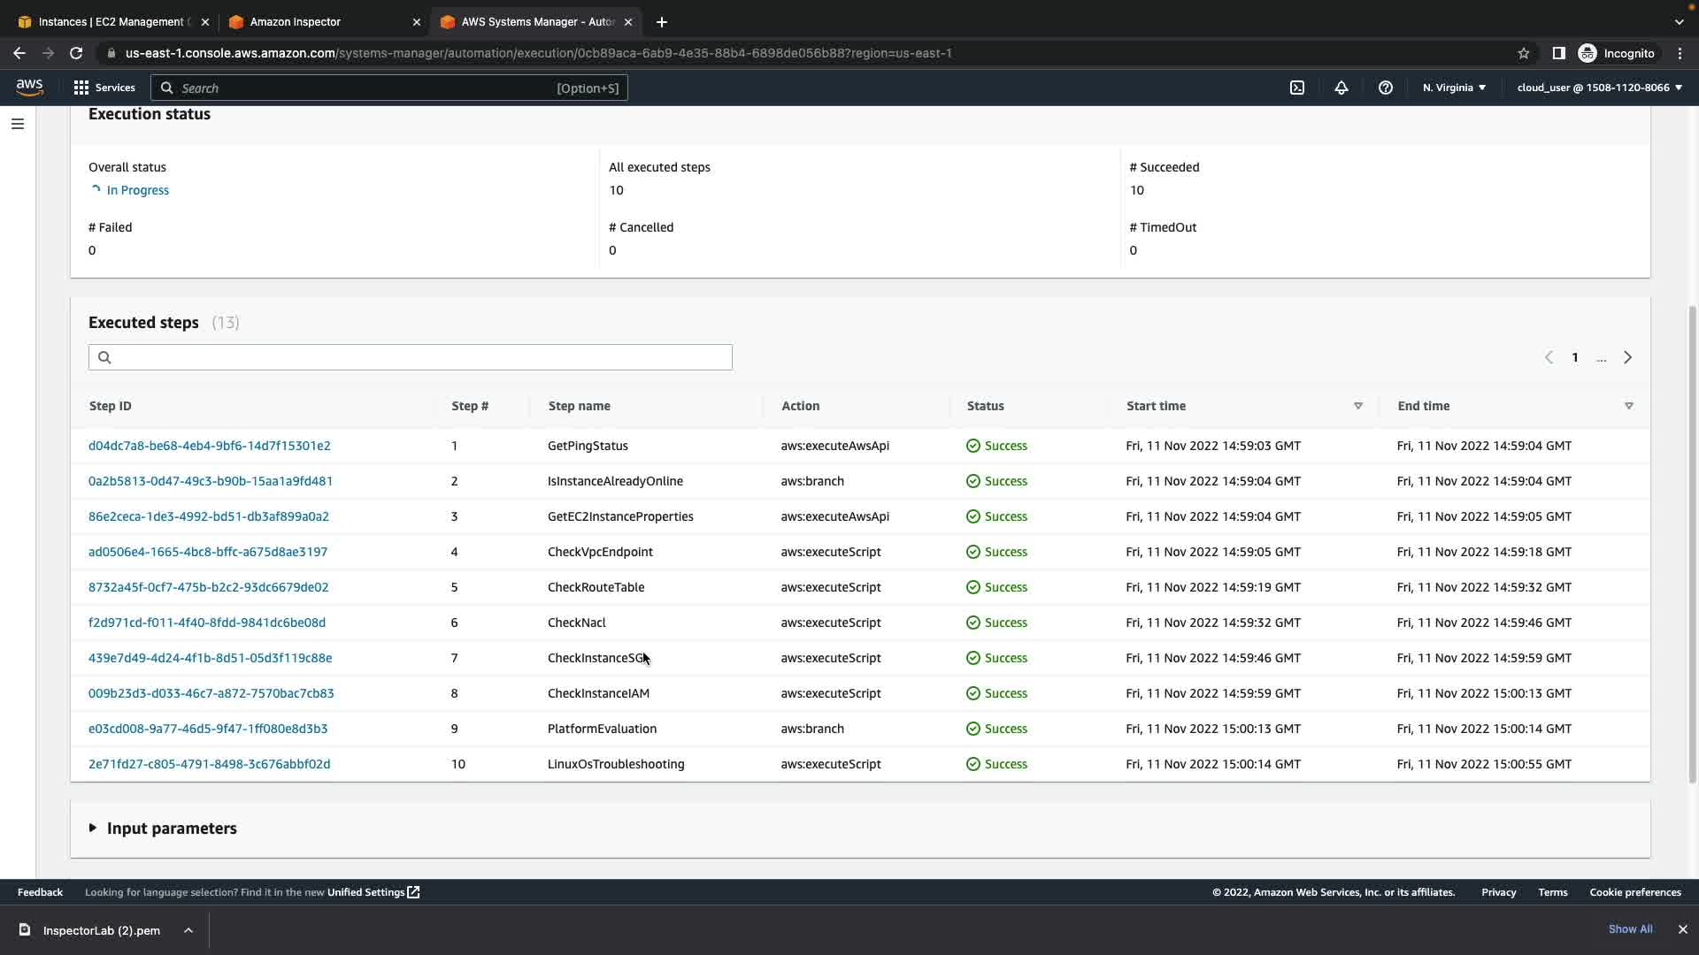
Task: Open the AWS help question mark icon
Action: pyautogui.click(x=1385, y=88)
